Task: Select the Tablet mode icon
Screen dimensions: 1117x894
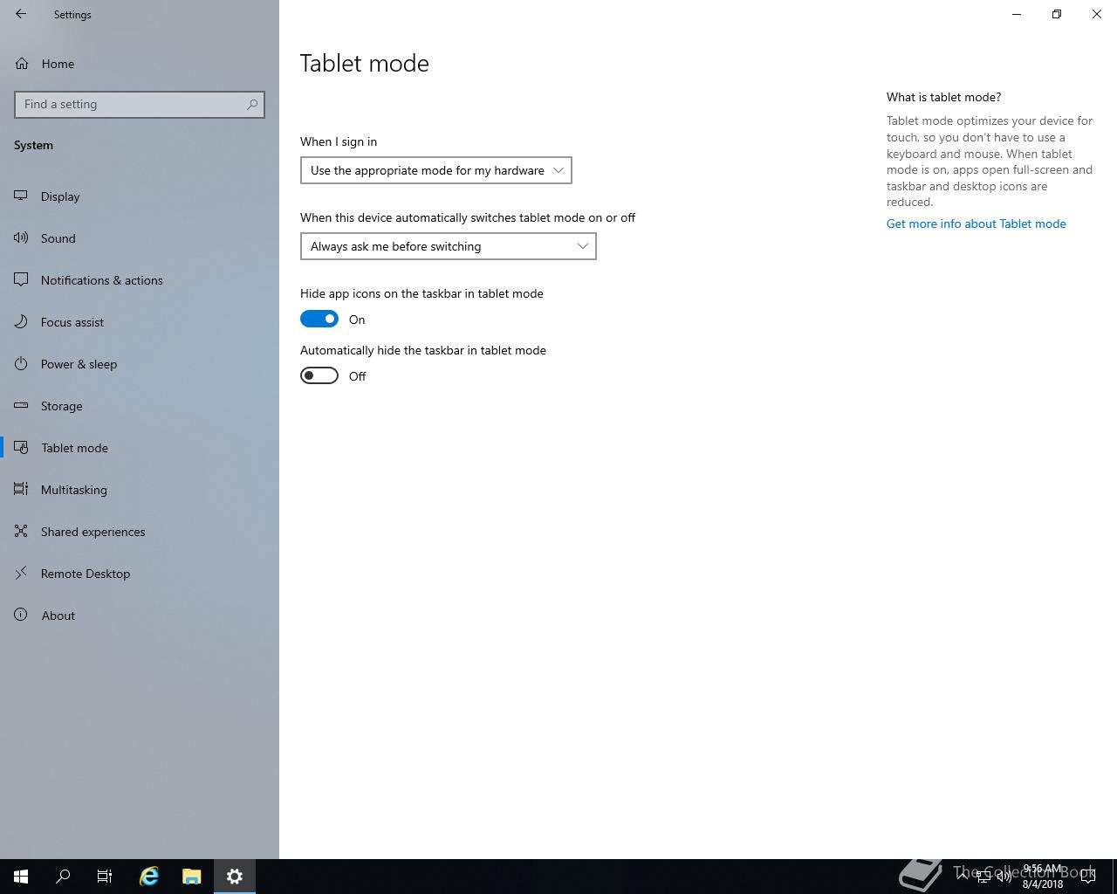Action: coord(21,448)
